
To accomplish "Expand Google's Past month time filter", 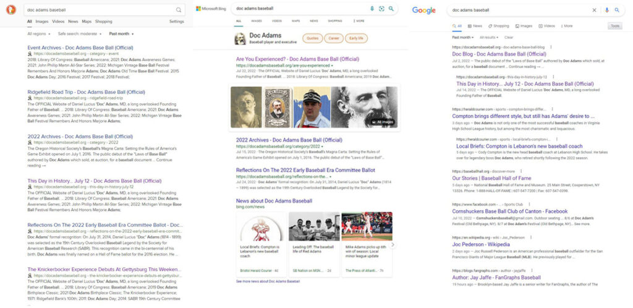I will tap(463, 37).
